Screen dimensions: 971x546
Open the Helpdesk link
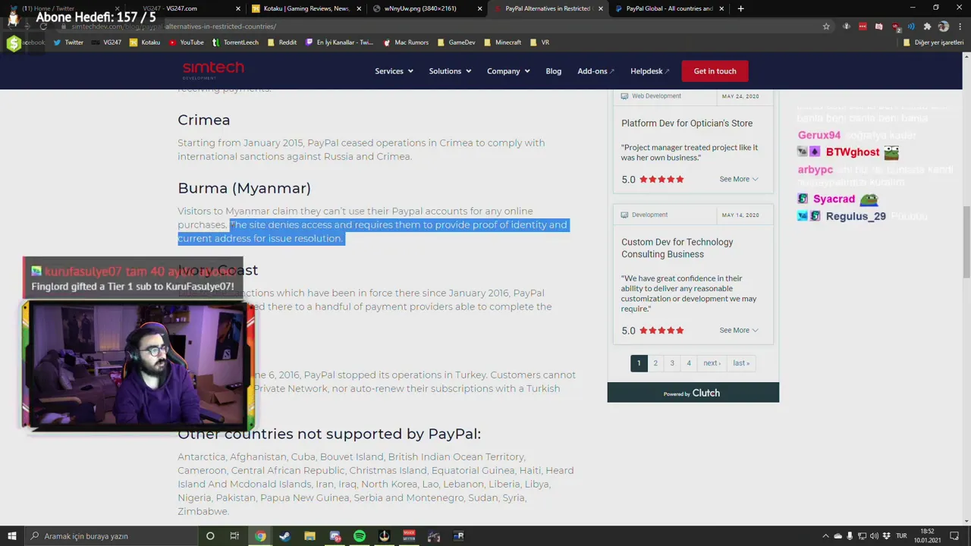click(x=650, y=71)
